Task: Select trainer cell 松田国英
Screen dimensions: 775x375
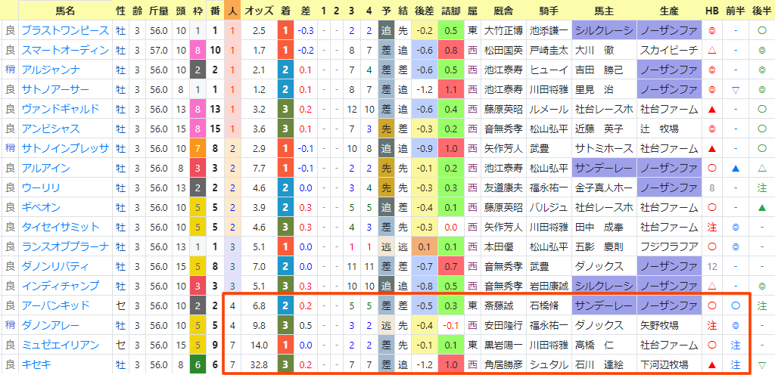Action: click(x=503, y=51)
